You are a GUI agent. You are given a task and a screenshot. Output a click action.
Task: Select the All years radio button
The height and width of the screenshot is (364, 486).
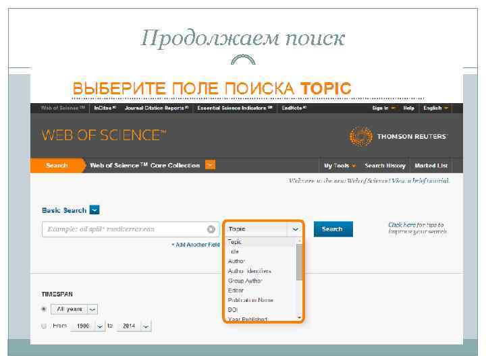[x=44, y=309]
